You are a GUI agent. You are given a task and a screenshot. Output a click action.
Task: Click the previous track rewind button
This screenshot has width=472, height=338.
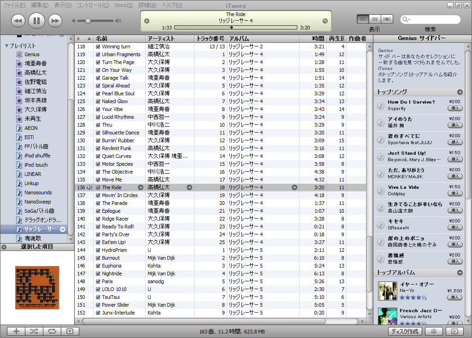pos(18,21)
